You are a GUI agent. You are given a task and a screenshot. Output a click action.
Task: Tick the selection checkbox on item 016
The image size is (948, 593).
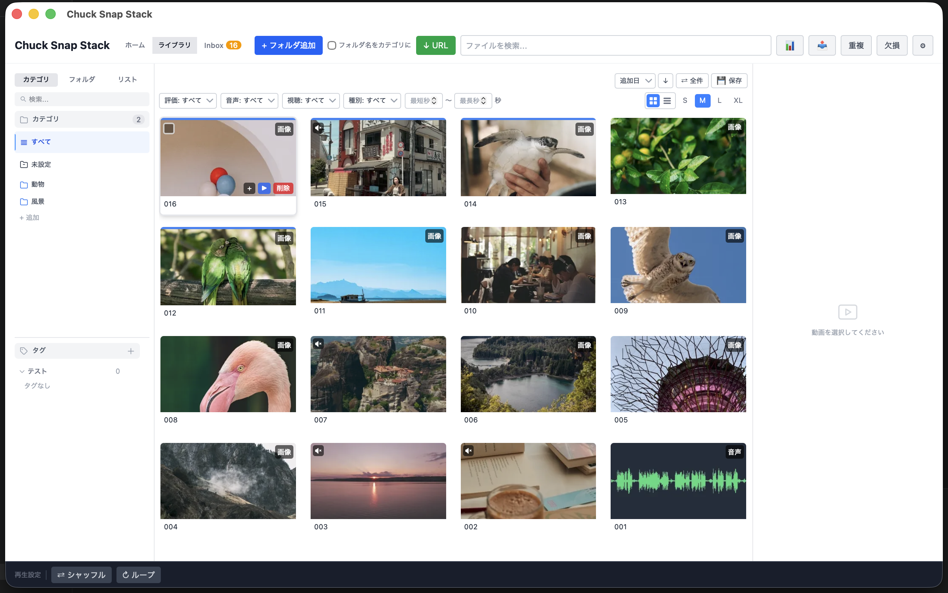coord(169,128)
